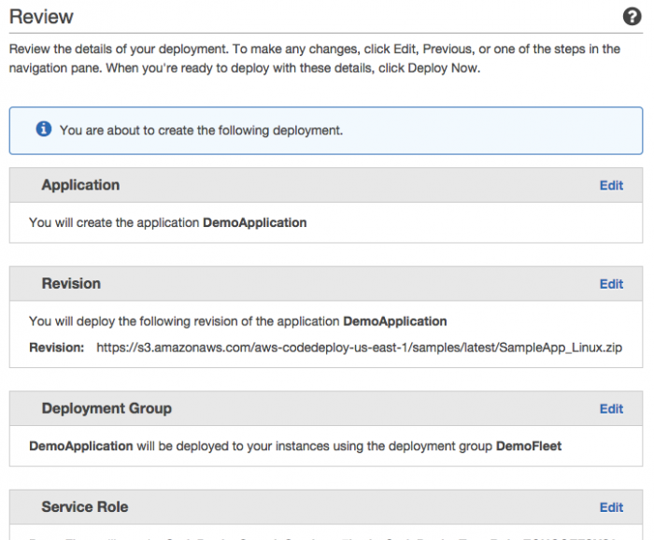
Task: Click the review instructions paragraph
Action: [315, 58]
